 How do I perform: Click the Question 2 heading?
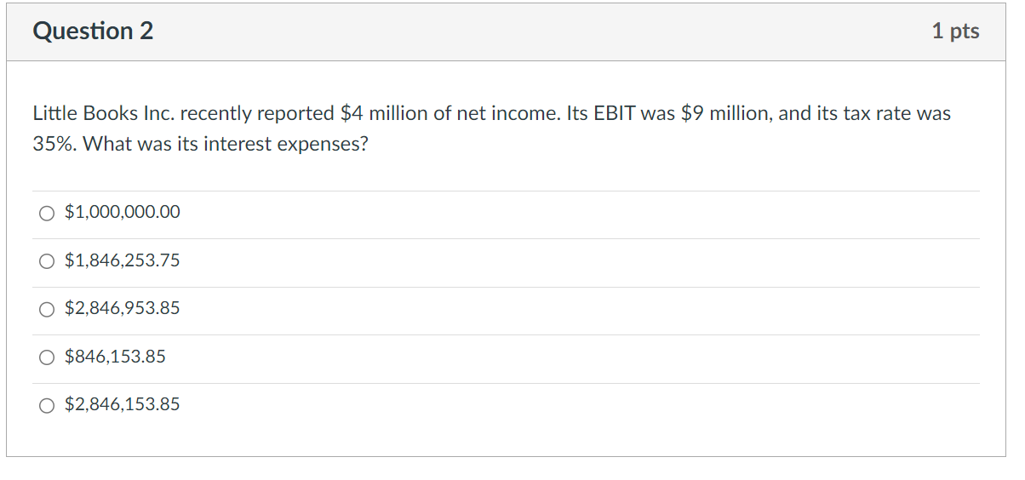pyautogui.click(x=93, y=31)
